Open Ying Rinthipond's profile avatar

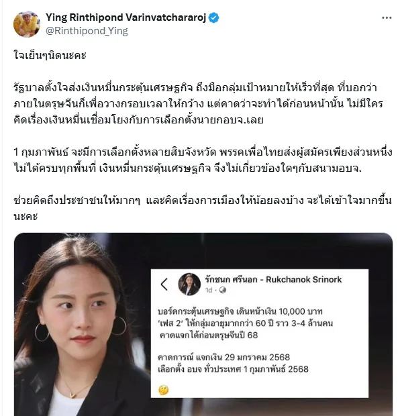coord(27,24)
